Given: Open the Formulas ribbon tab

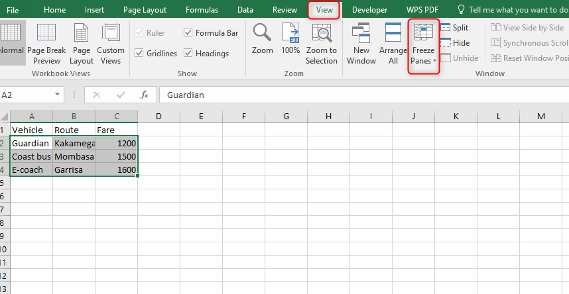Looking at the screenshot, I should pyautogui.click(x=202, y=10).
